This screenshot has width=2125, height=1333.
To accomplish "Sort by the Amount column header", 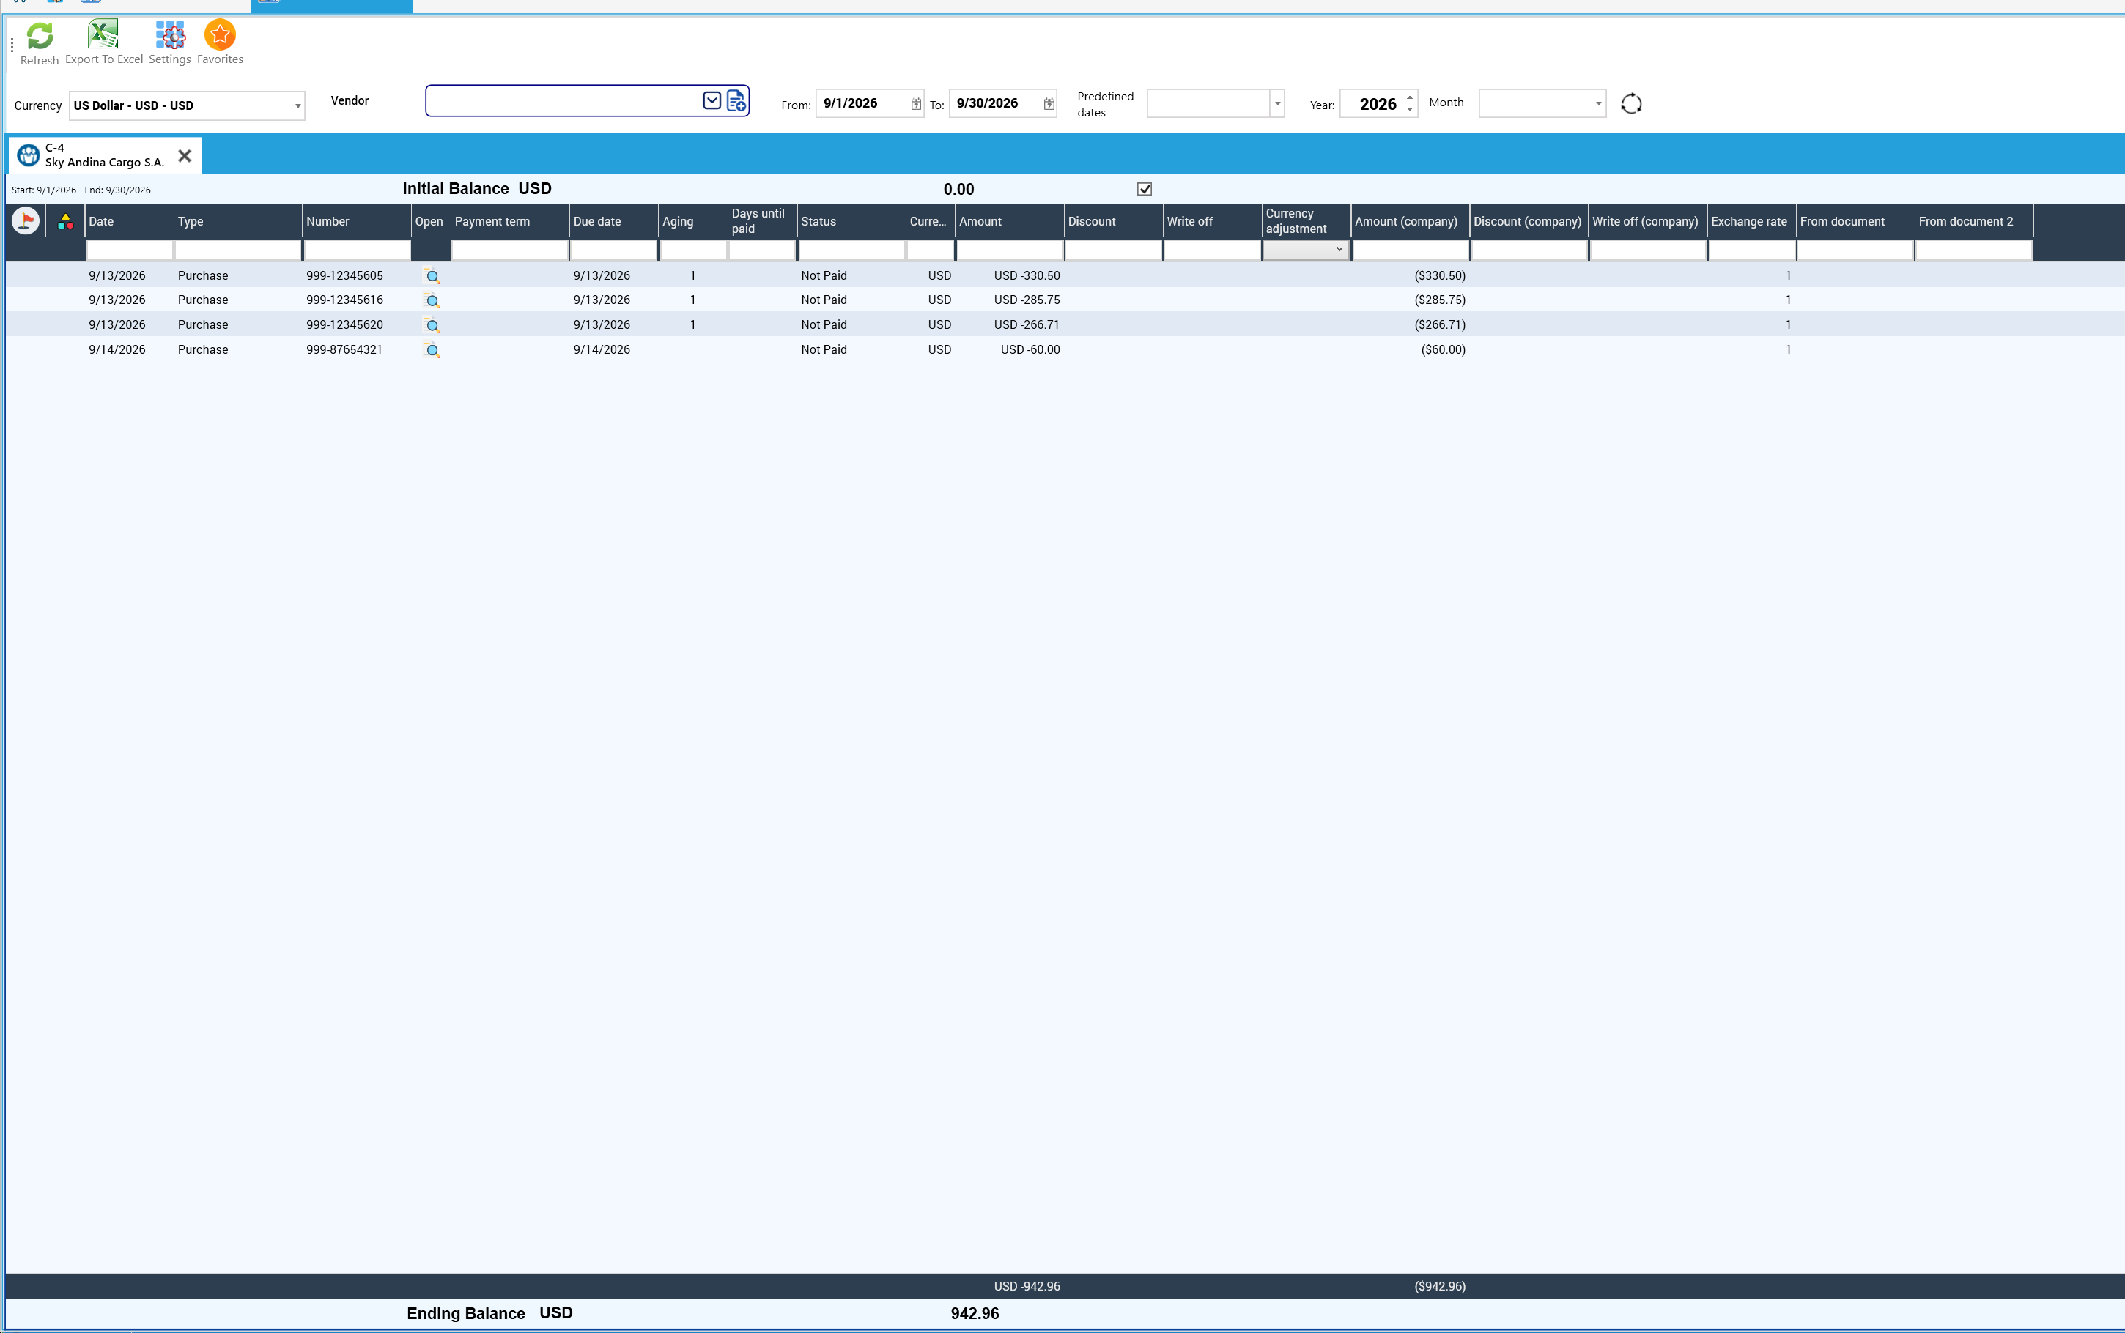I will click(1009, 221).
